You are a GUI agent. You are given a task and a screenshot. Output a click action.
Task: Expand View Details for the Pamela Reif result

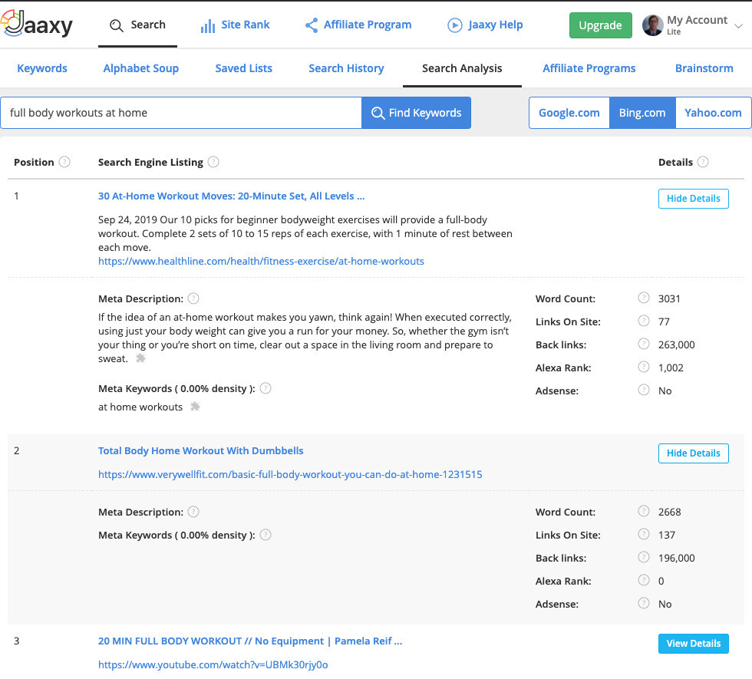tap(694, 644)
